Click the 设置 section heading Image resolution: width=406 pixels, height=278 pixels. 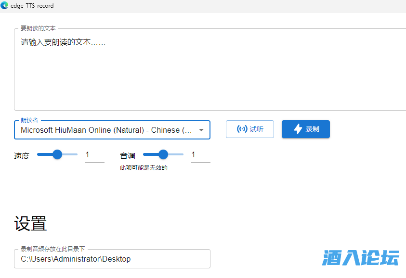pyautogui.click(x=30, y=224)
